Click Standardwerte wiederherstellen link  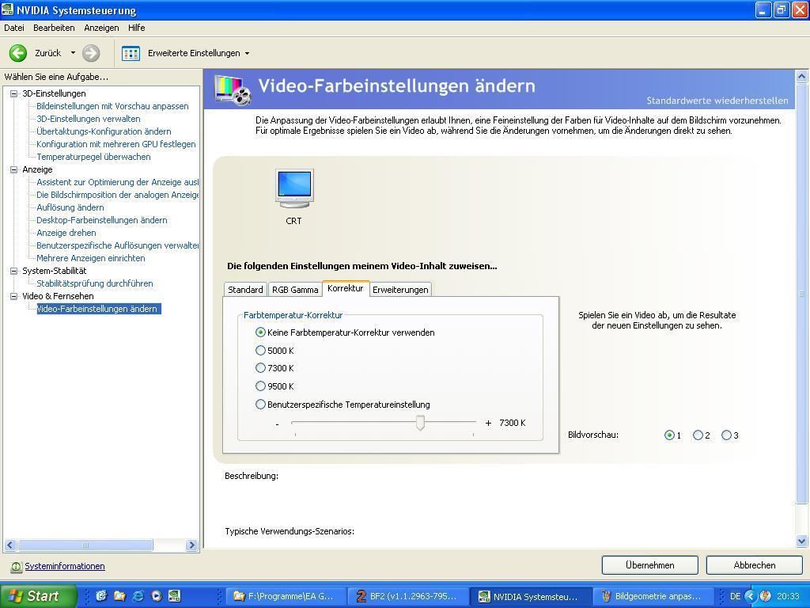(x=717, y=101)
